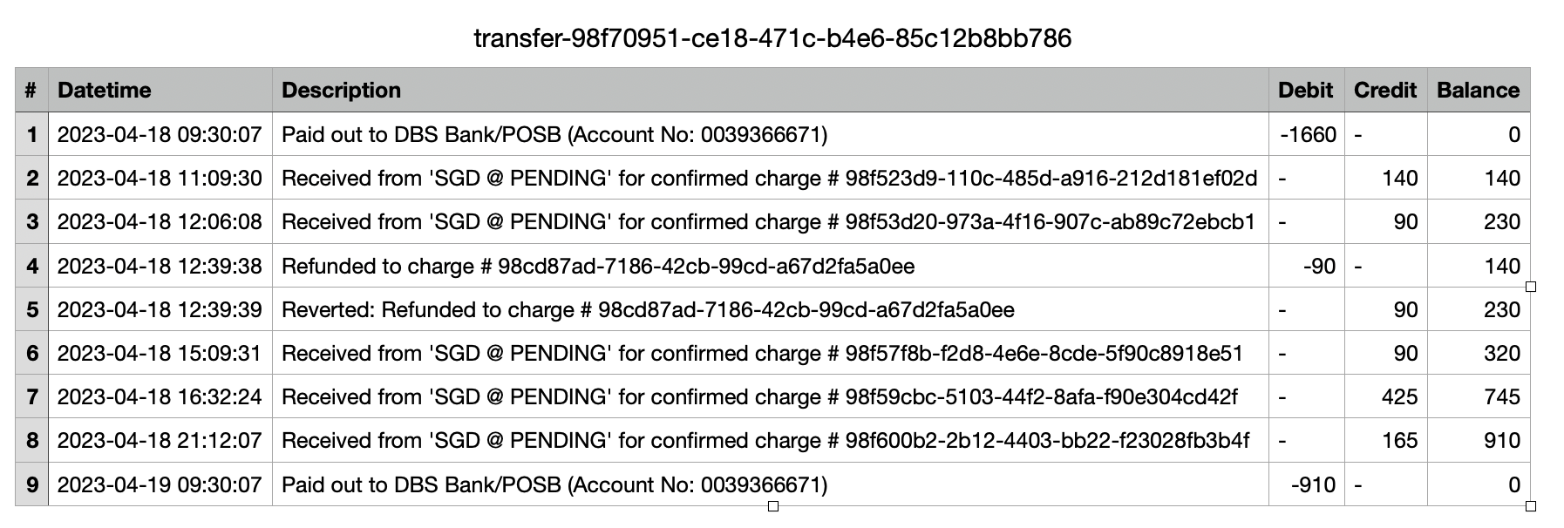Click the 745 balance cell
The image size is (1564, 528).
tap(1479, 396)
